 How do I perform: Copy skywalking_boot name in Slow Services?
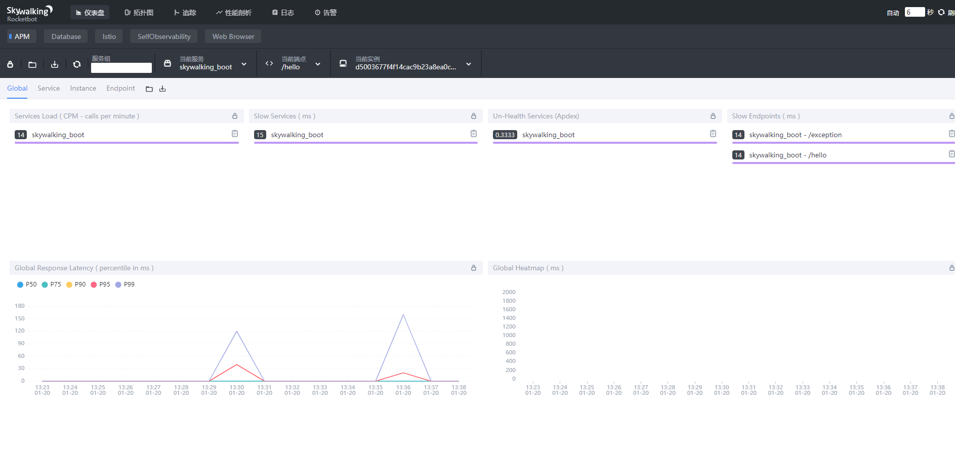[x=474, y=134]
